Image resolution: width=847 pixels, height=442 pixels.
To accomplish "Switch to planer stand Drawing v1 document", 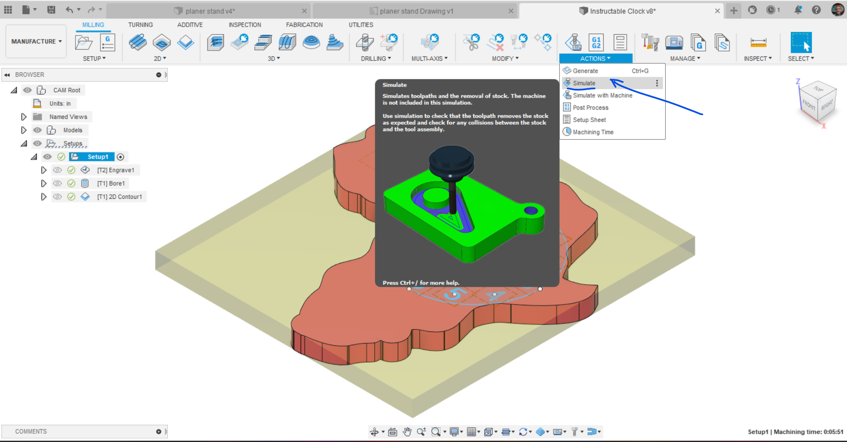I will pos(415,11).
